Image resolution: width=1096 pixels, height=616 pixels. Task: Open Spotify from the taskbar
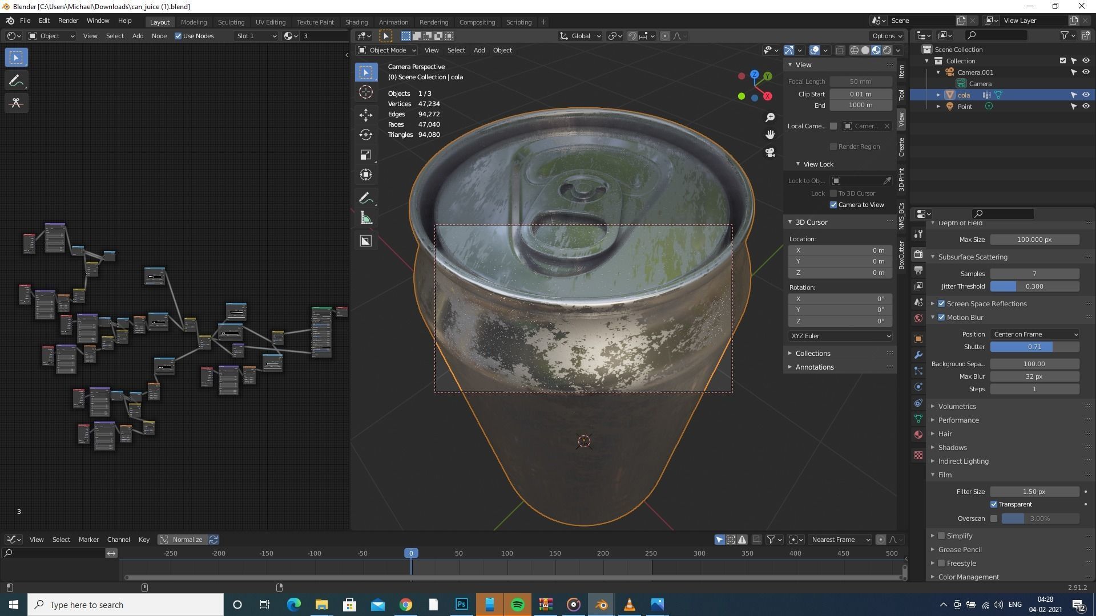(517, 605)
